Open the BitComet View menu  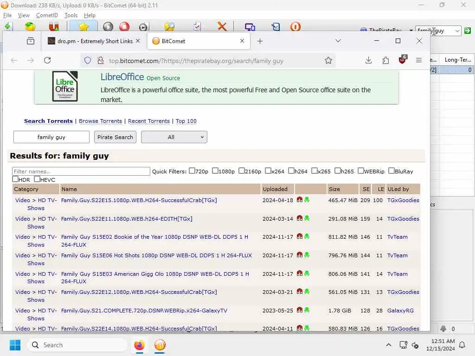coord(24,15)
